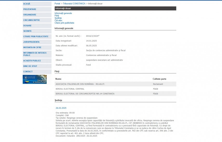Click the 'Reclamant' party role cell
The image size is (222, 142).
158,84
